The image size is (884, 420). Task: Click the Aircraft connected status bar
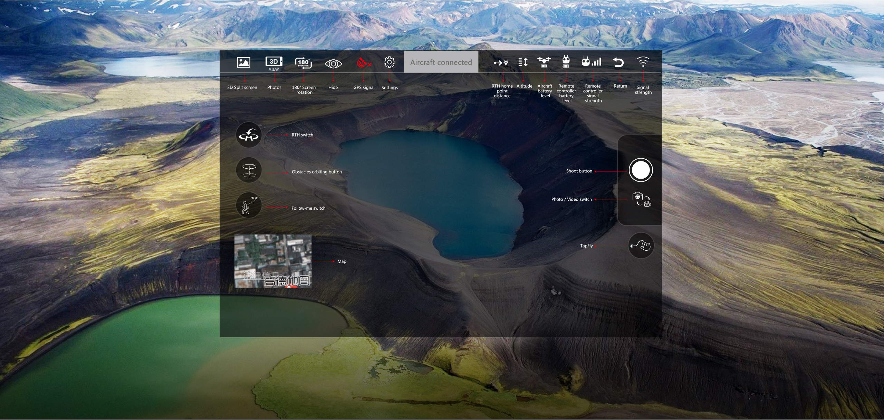pos(441,62)
